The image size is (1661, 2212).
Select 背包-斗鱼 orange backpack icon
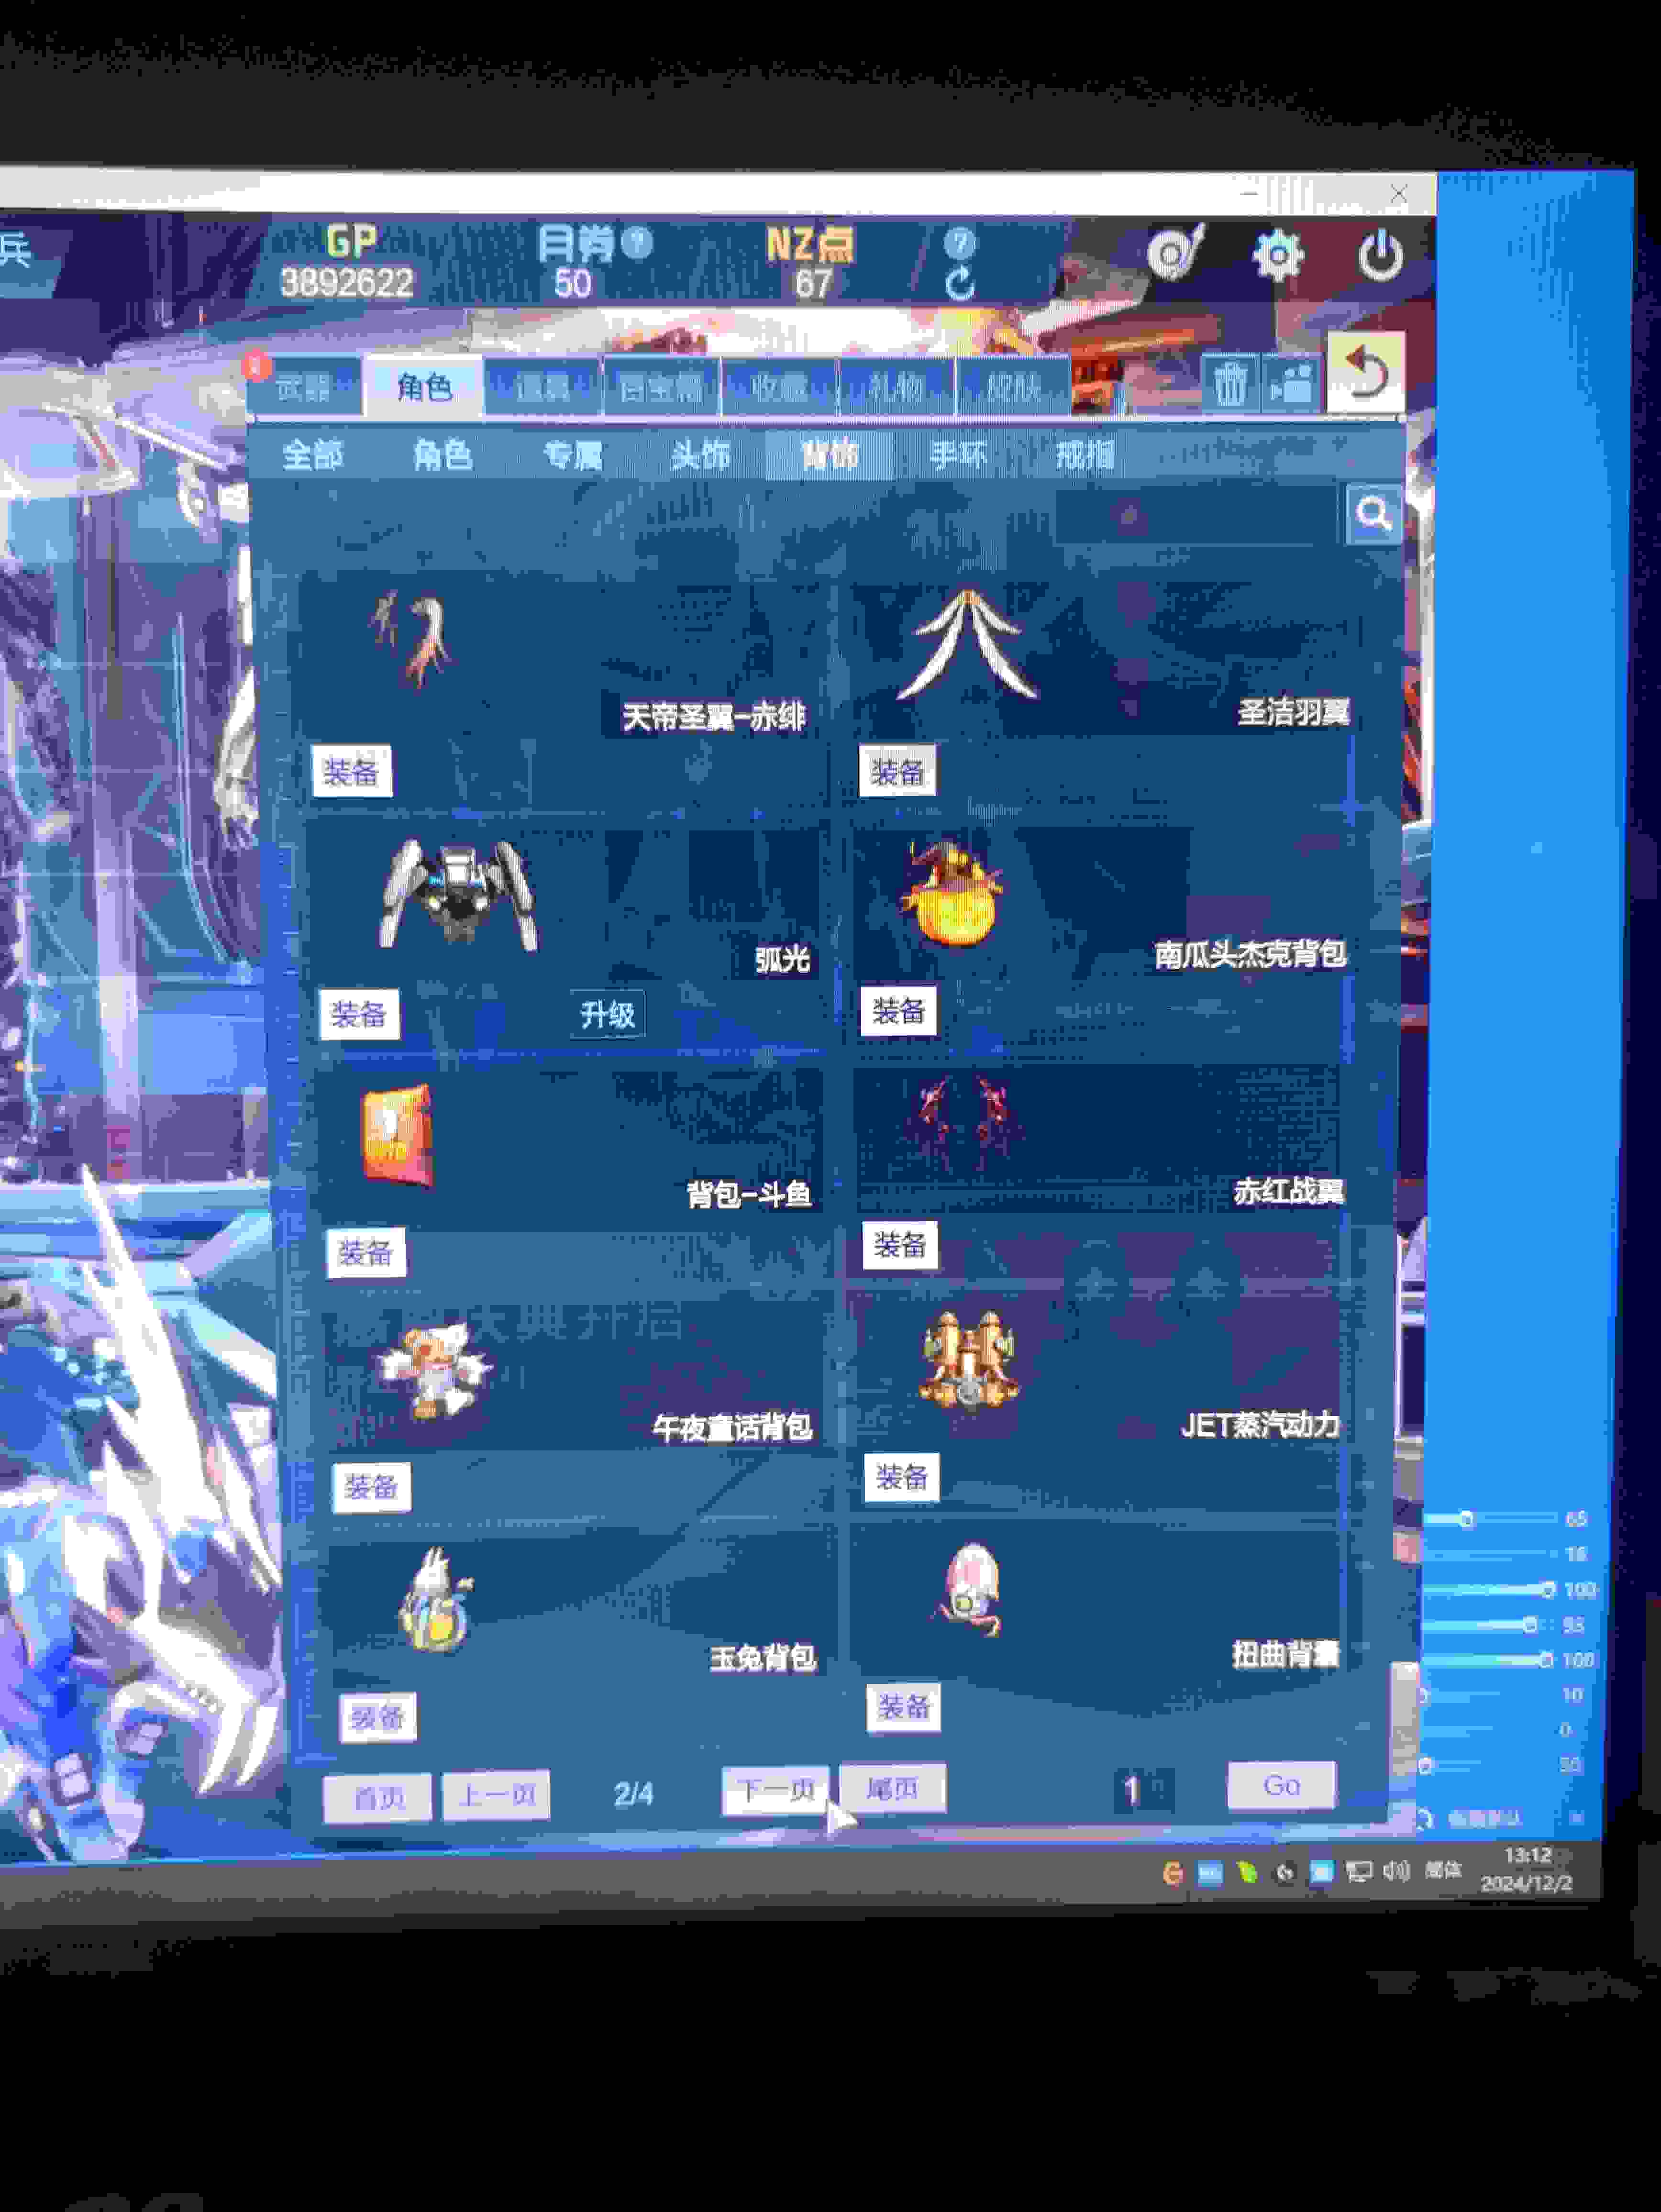pyautogui.click(x=397, y=1137)
